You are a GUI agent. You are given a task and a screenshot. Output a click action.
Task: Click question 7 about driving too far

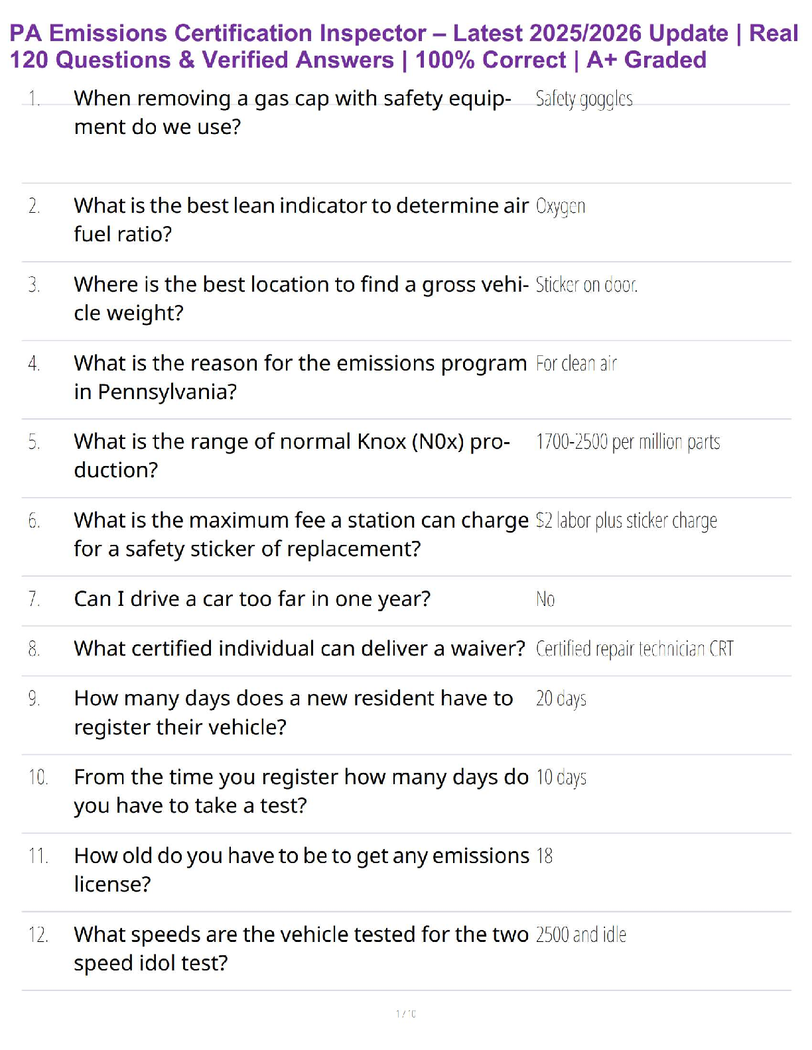(252, 599)
